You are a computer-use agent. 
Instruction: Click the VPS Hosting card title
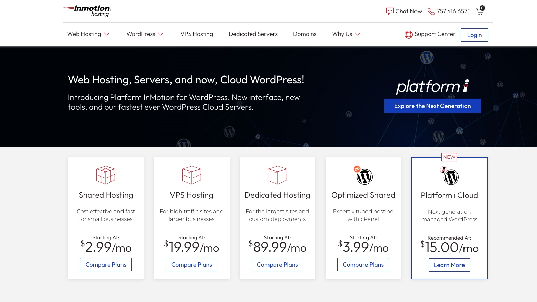click(x=192, y=195)
